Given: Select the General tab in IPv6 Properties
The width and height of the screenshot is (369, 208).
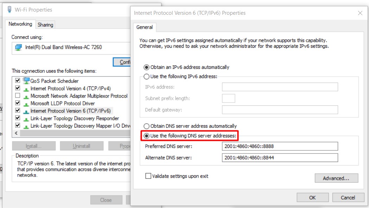Looking at the screenshot, I should coord(145,27).
